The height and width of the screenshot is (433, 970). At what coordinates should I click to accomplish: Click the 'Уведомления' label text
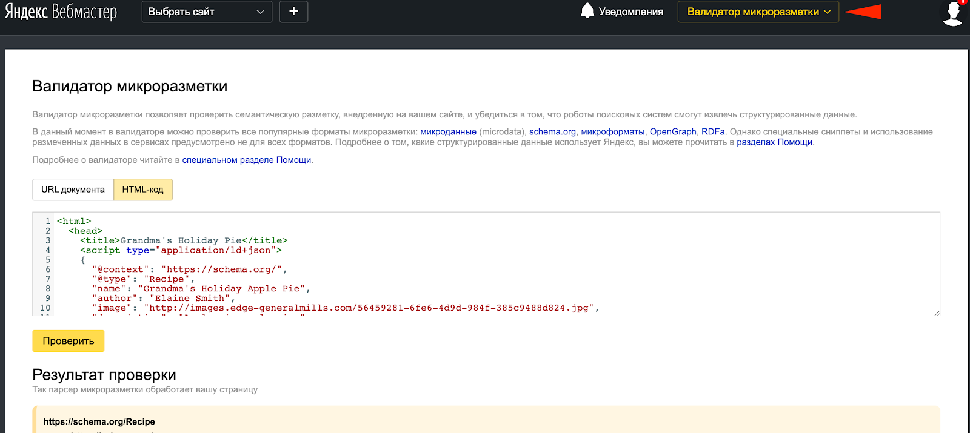(x=630, y=12)
